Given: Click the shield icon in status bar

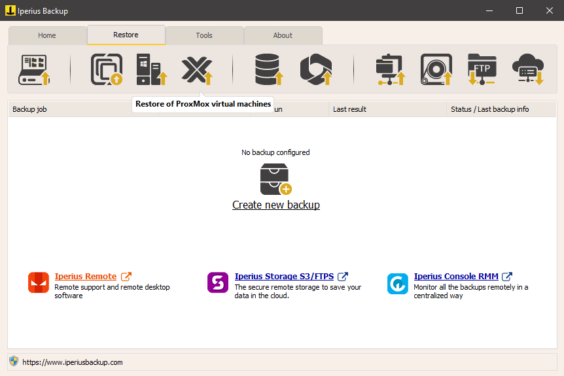Looking at the screenshot, I should pyautogui.click(x=14, y=361).
